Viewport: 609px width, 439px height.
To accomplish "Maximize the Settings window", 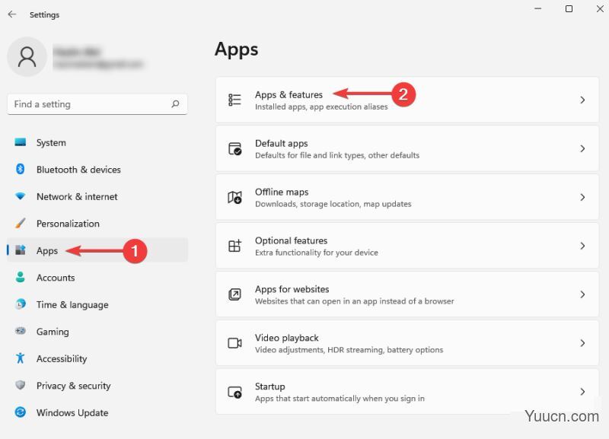I will coord(569,8).
